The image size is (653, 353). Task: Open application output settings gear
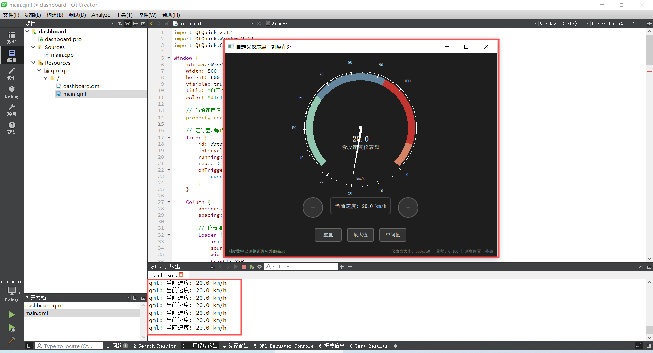pos(259,267)
